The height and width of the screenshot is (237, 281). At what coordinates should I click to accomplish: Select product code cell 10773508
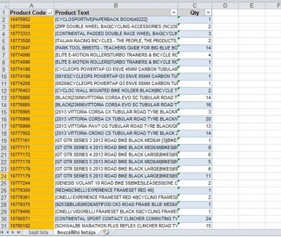click(31, 41)
